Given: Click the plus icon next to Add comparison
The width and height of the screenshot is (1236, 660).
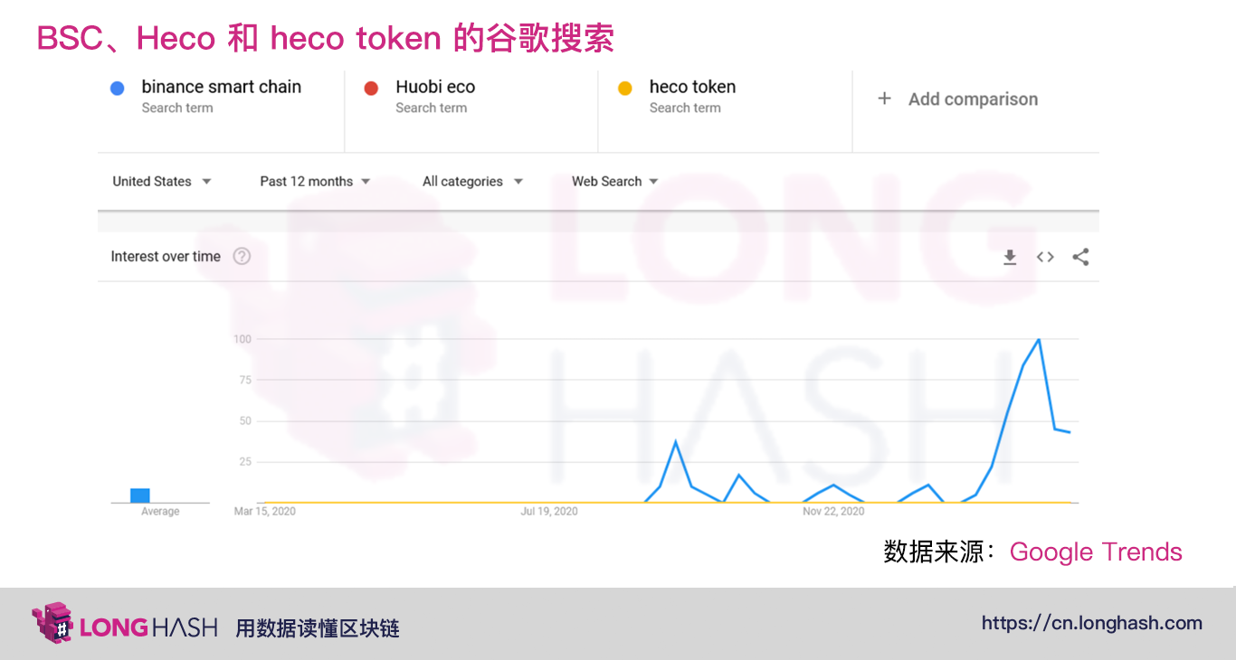Looking at the screenshot, I should 885,99.
